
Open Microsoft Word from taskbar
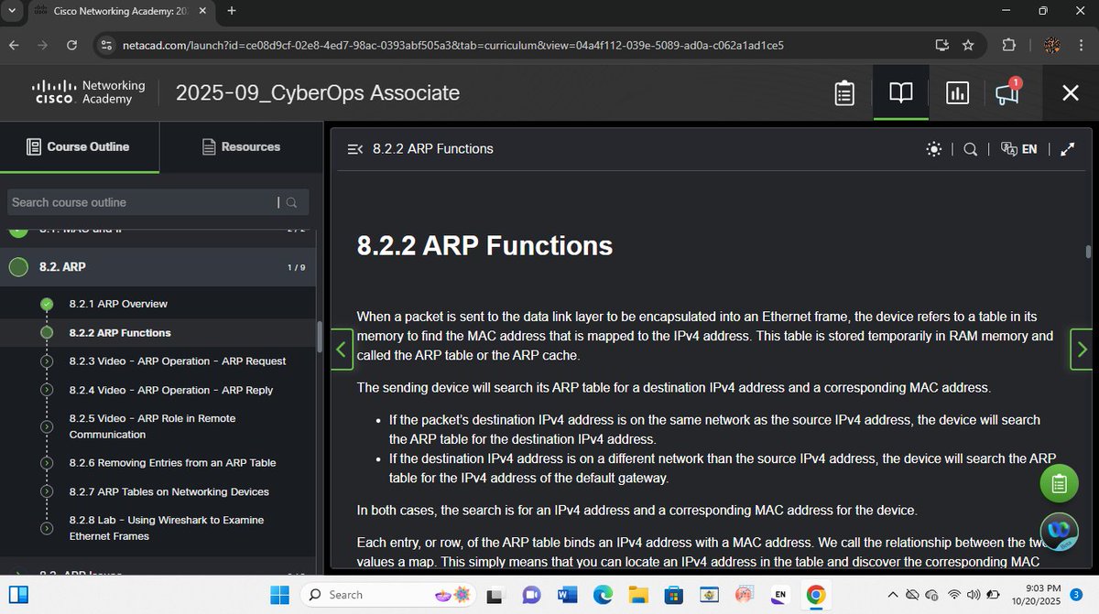click(568, 595)
